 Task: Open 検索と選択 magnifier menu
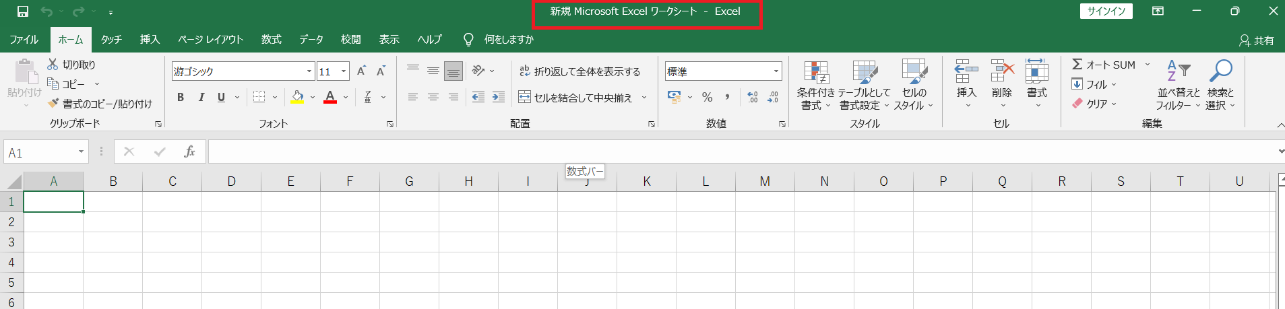[x=1220, y=85]
